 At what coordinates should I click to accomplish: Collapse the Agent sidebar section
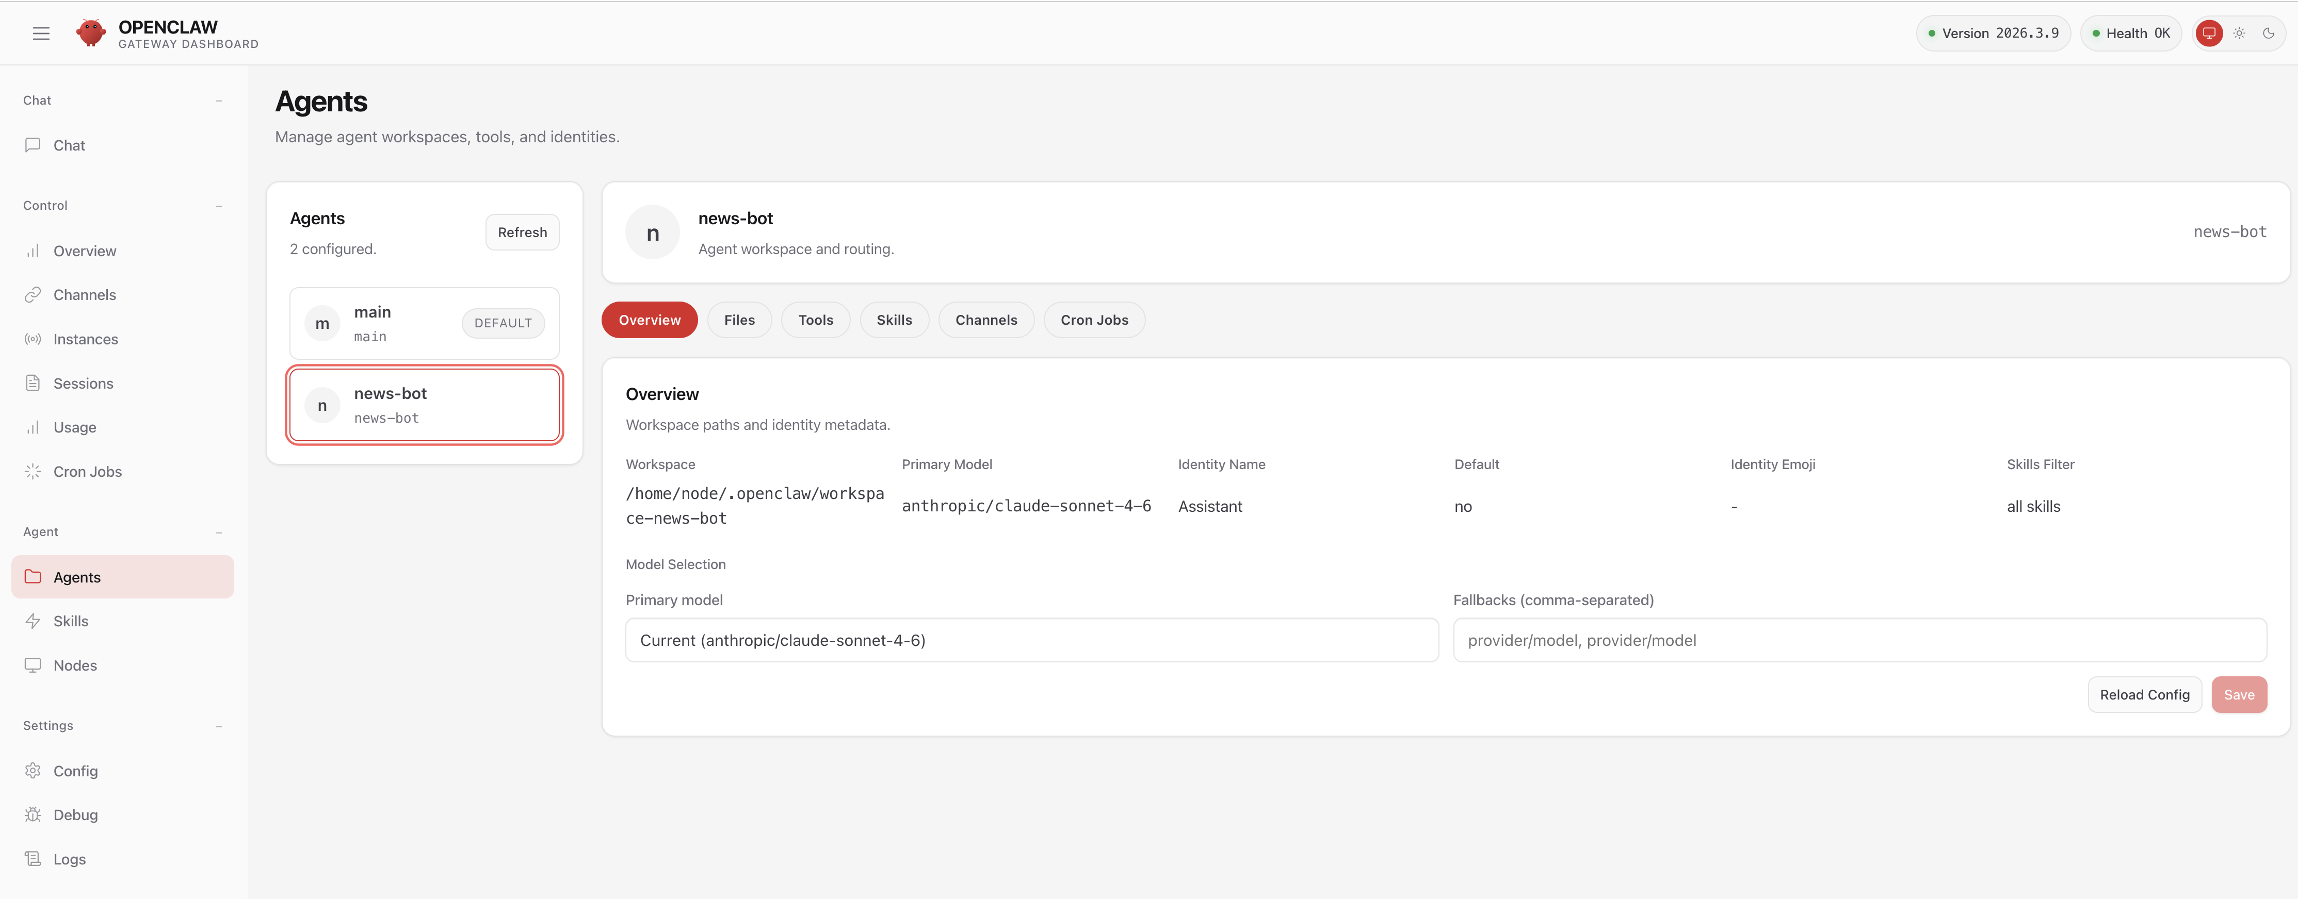click(219, 532)
